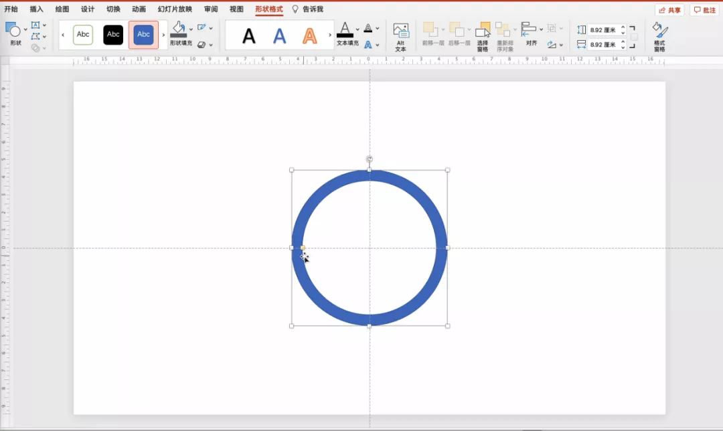723x431 pixels.
Task: Click the 文本填充 letter A icon
Action: (345, 29)
